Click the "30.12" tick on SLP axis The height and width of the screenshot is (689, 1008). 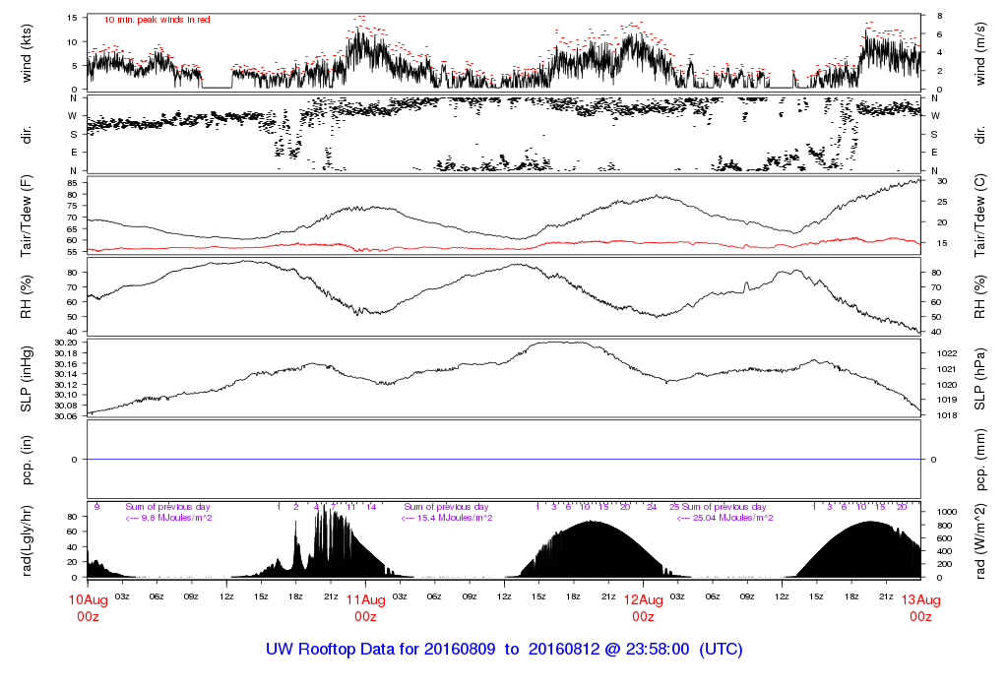point(66,384)
